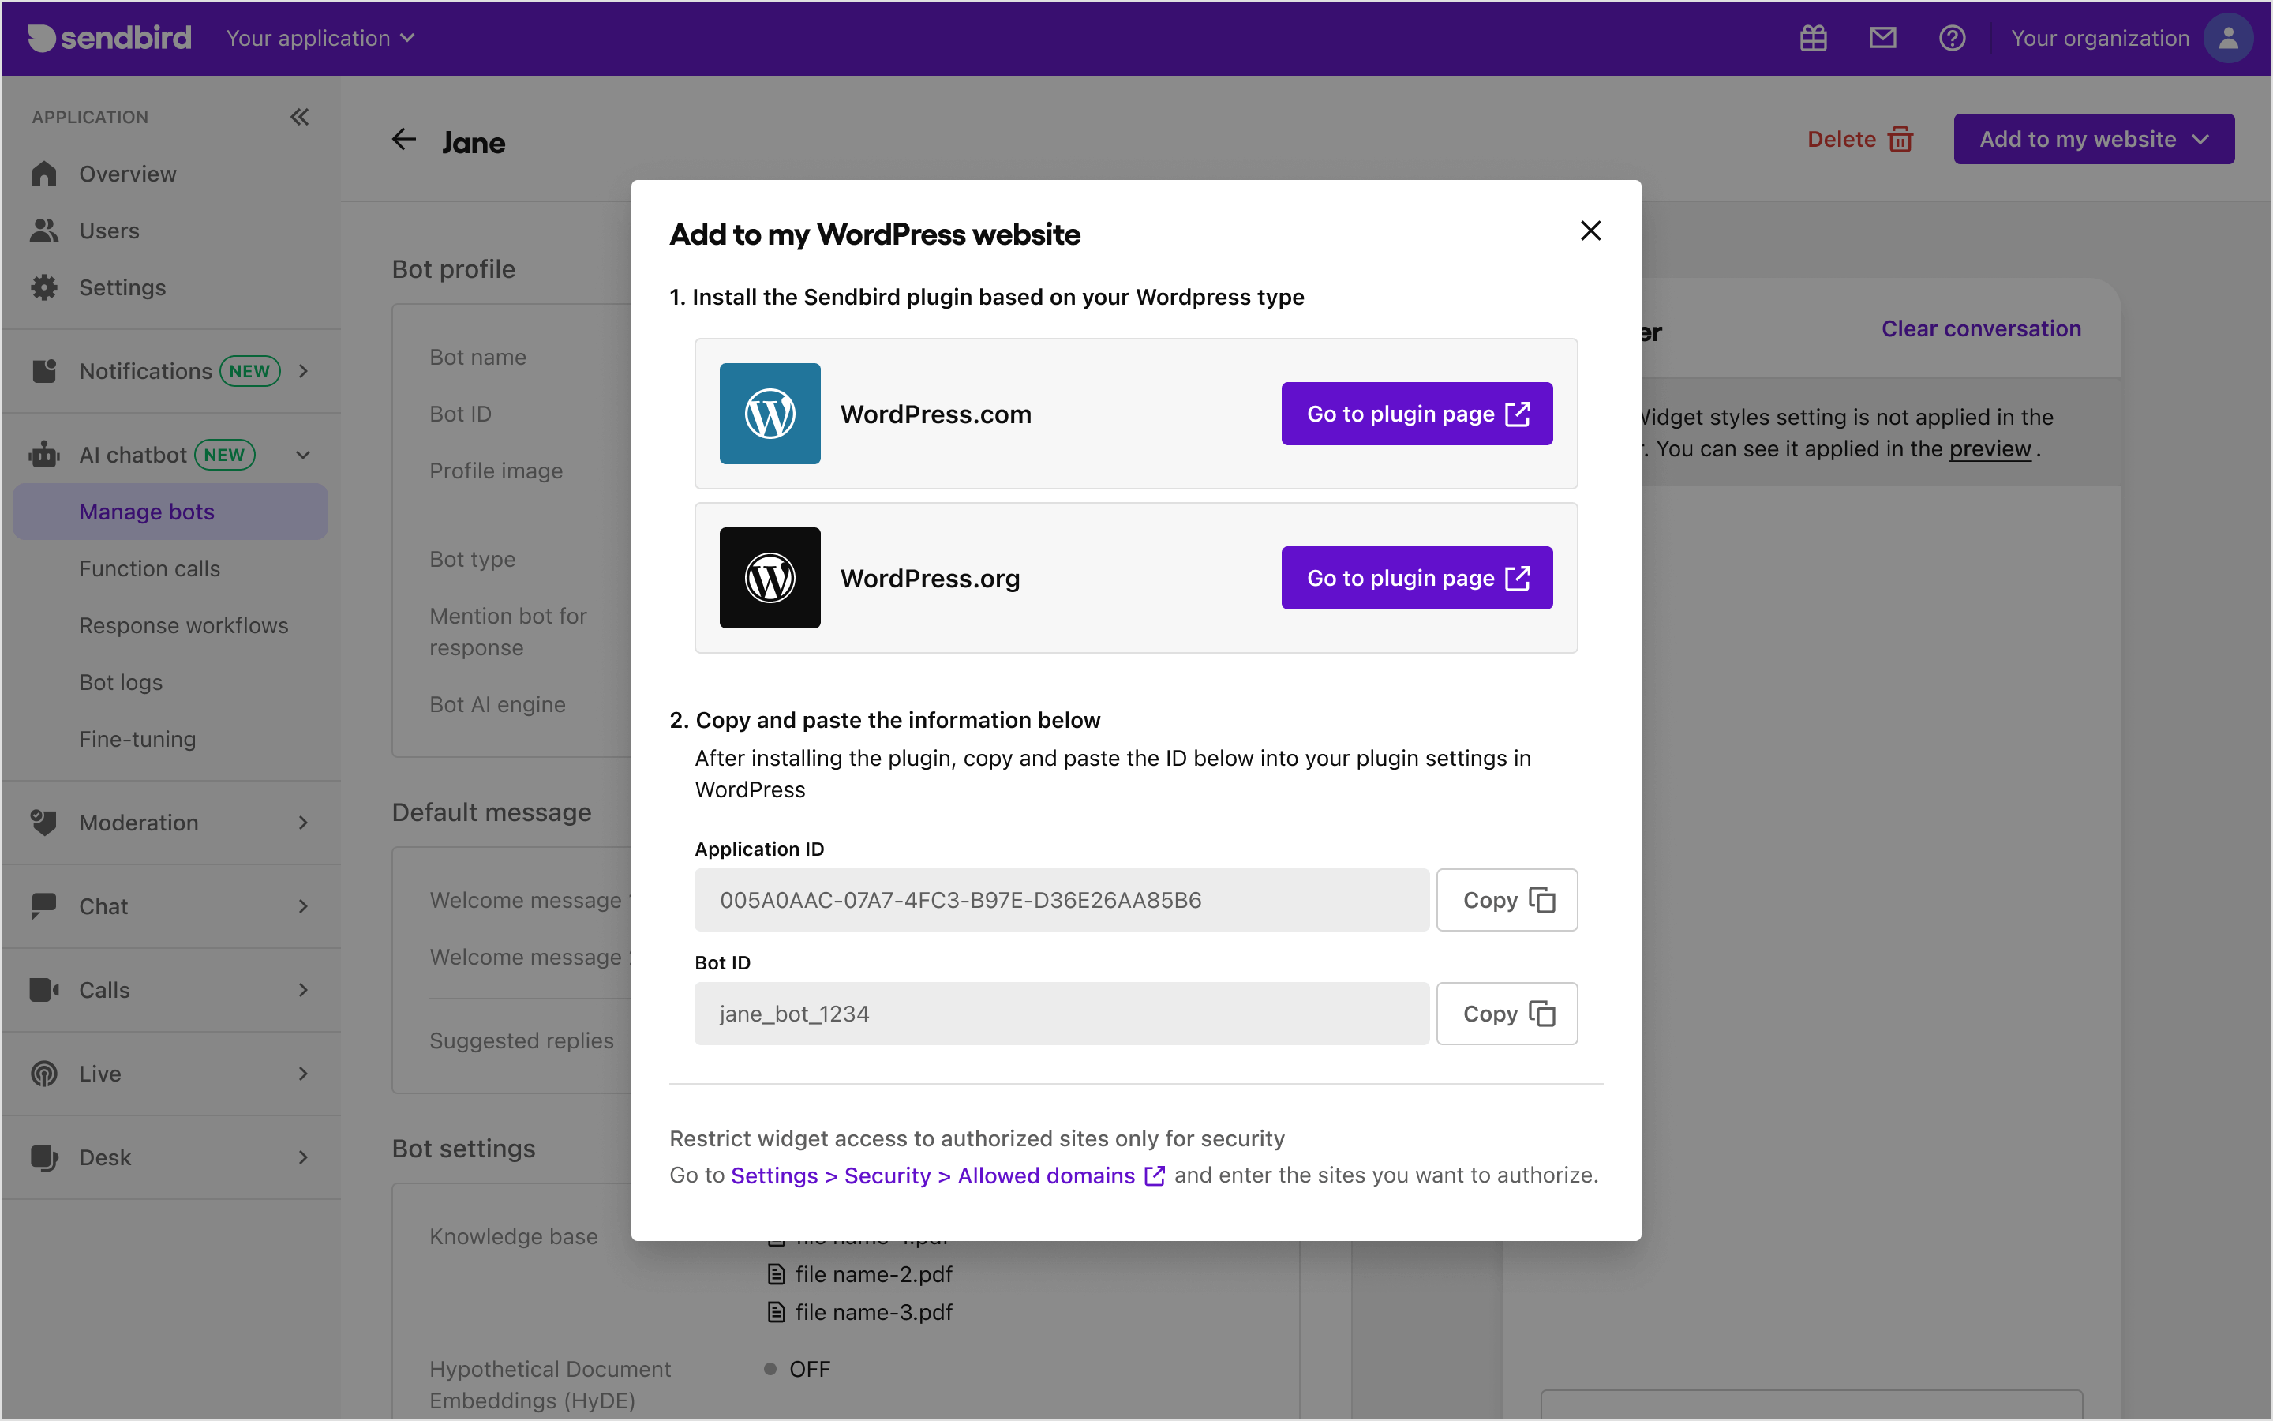
Task: Open the Your application dropdown
Action: click(x=320, y=39)
